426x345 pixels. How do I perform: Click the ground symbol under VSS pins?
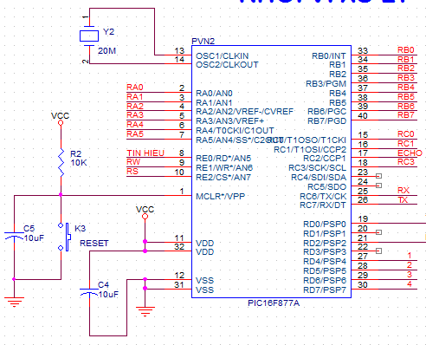point(145,311)
